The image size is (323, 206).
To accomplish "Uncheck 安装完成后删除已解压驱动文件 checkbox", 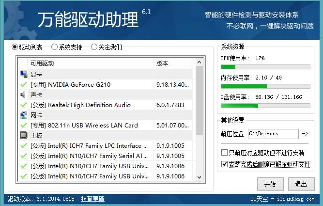I will [x=224, y=164].
